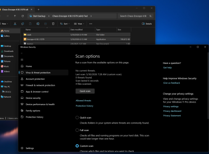Open the three-dots See more menu in Explorer

91,24
